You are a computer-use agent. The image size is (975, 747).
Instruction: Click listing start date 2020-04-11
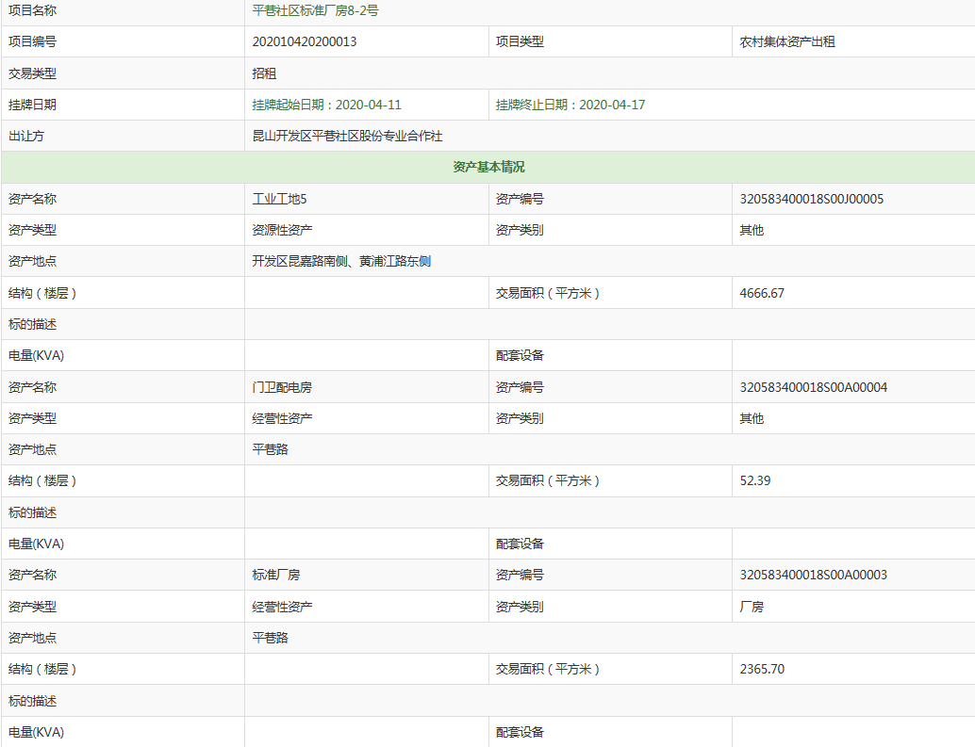327,105
